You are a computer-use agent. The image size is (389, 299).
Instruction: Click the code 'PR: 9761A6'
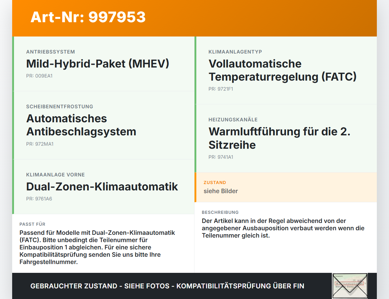(39, 199)
